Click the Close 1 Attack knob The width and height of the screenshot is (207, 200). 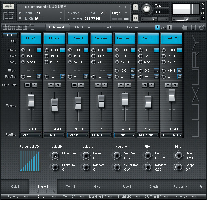coord(23,50)
